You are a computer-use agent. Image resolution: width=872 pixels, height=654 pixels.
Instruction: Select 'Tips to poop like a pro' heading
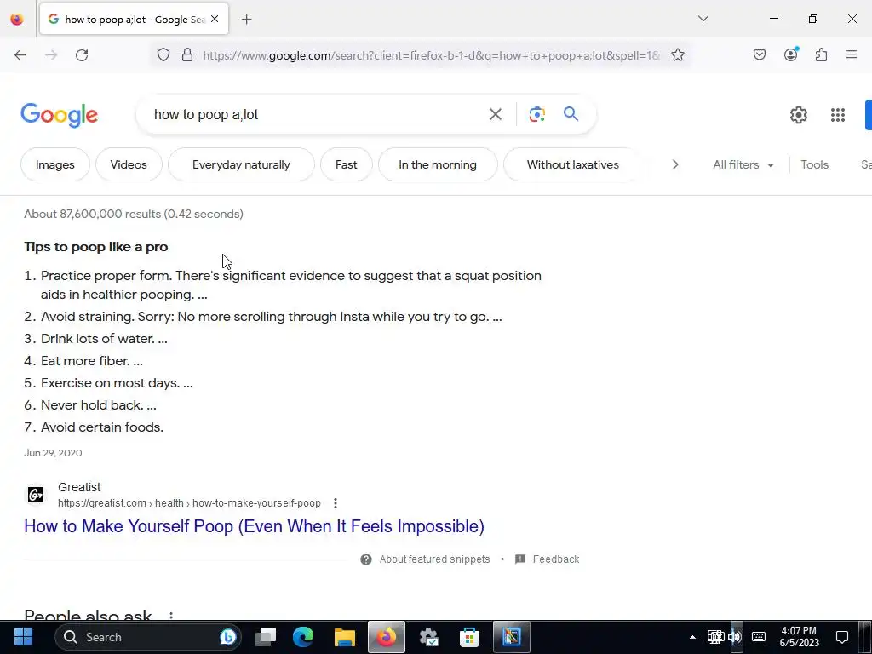[95, 247]
